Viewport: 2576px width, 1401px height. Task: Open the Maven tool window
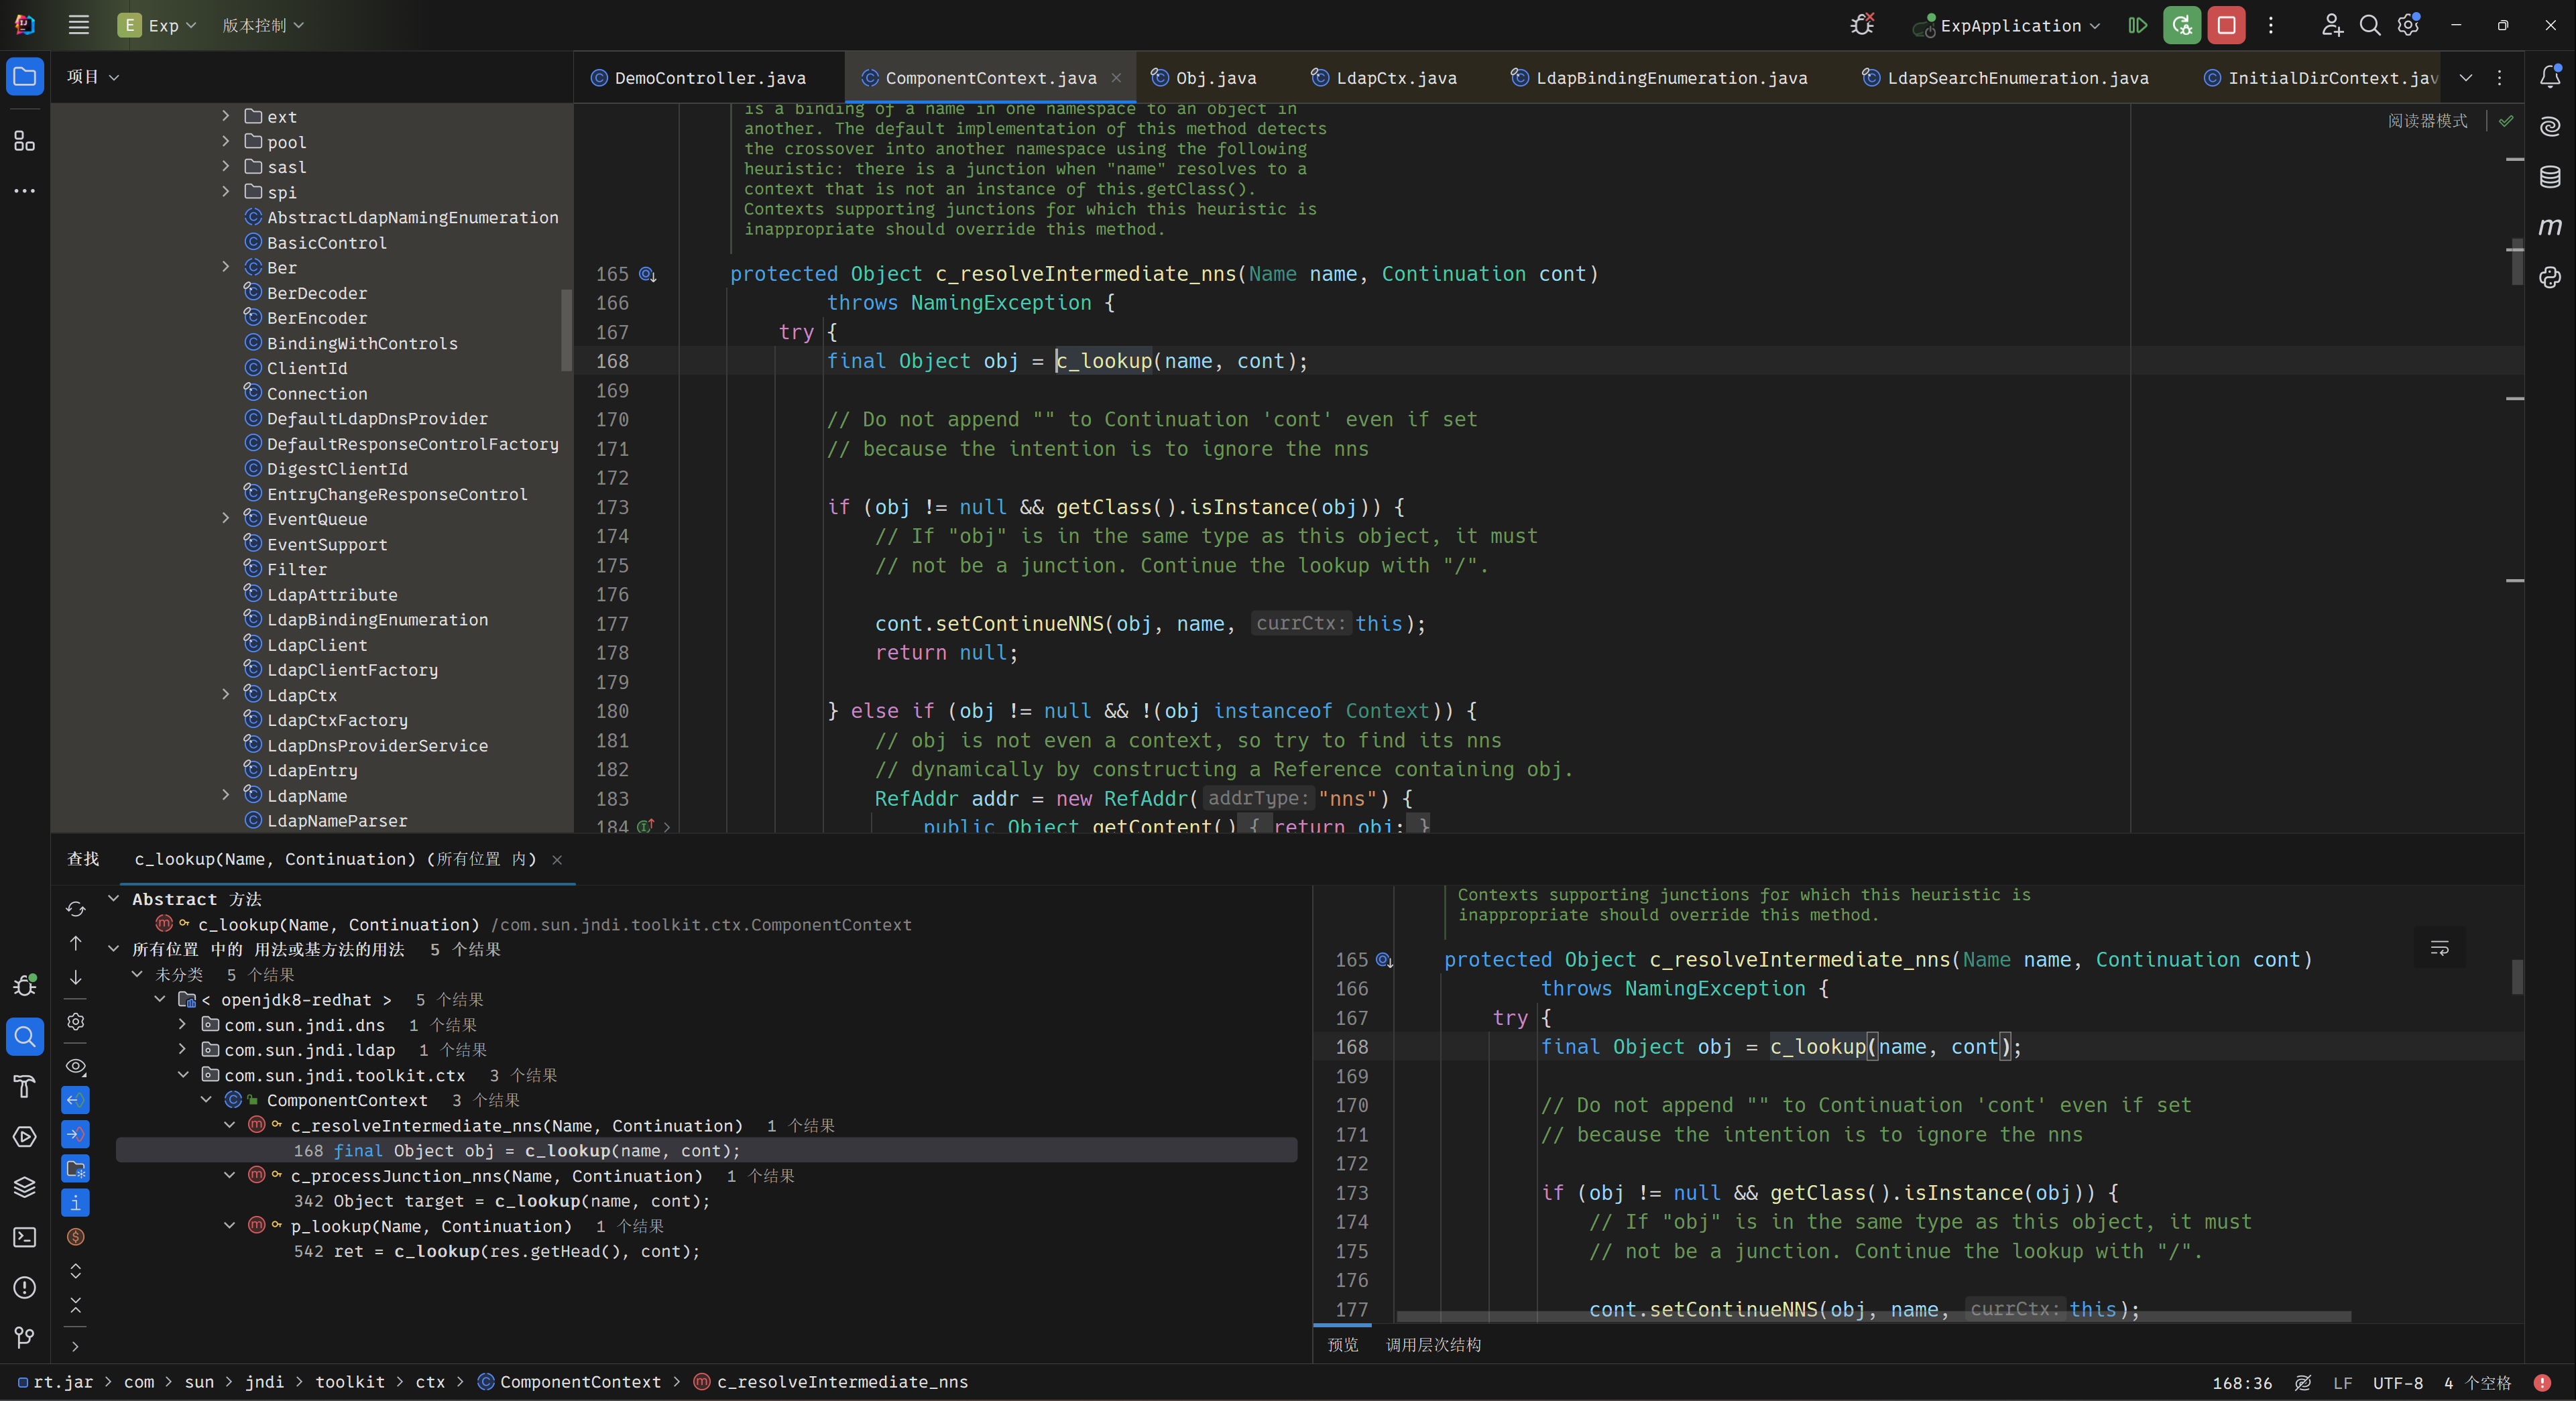[x=2550, y=227]
